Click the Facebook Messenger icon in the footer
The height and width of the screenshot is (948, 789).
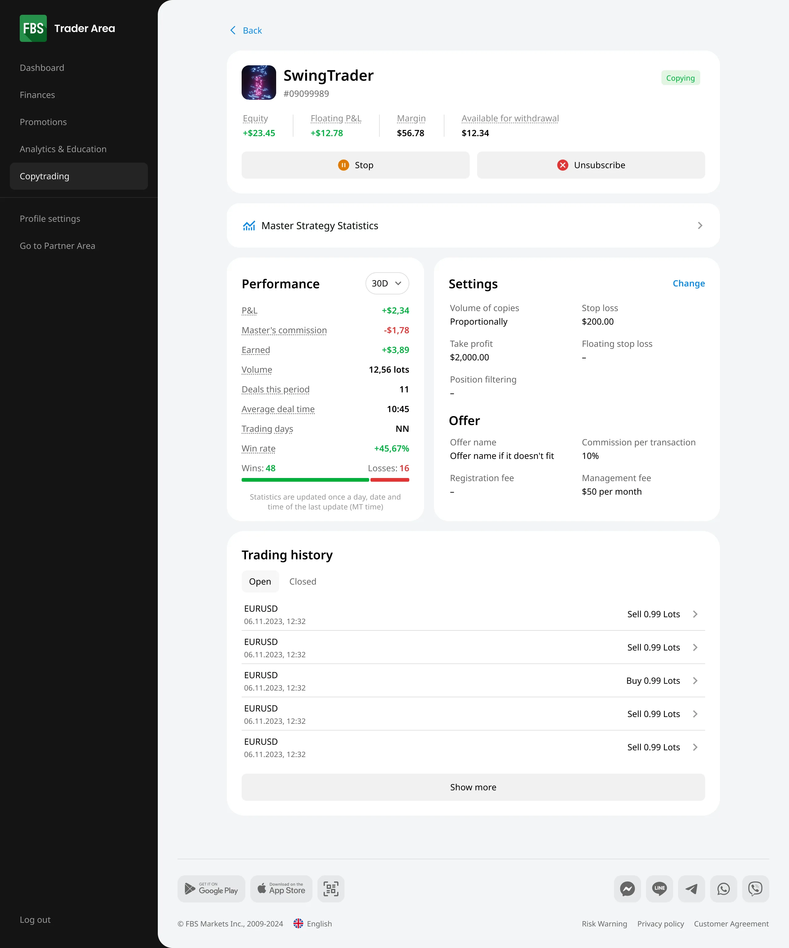(627, 889)
